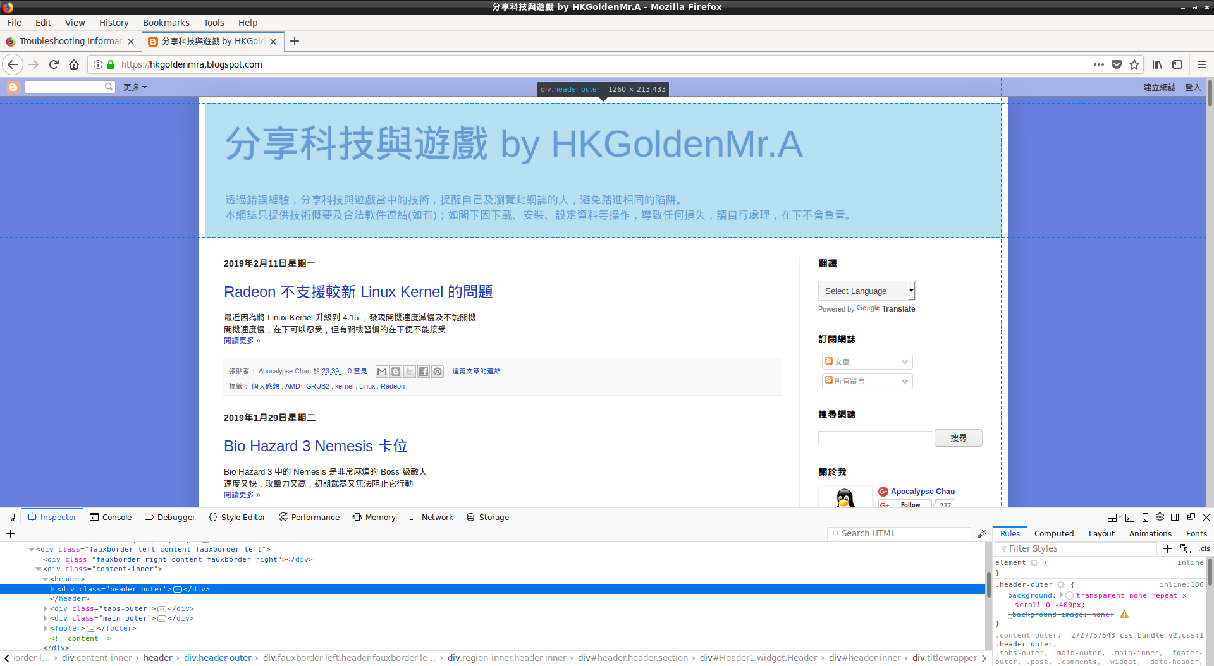The width and height of the screenshot is (1214, 666).
Task: Expand the main-outer div node
Action: point(46,619)
